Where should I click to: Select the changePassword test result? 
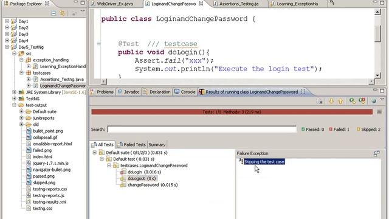coord(153,185)
